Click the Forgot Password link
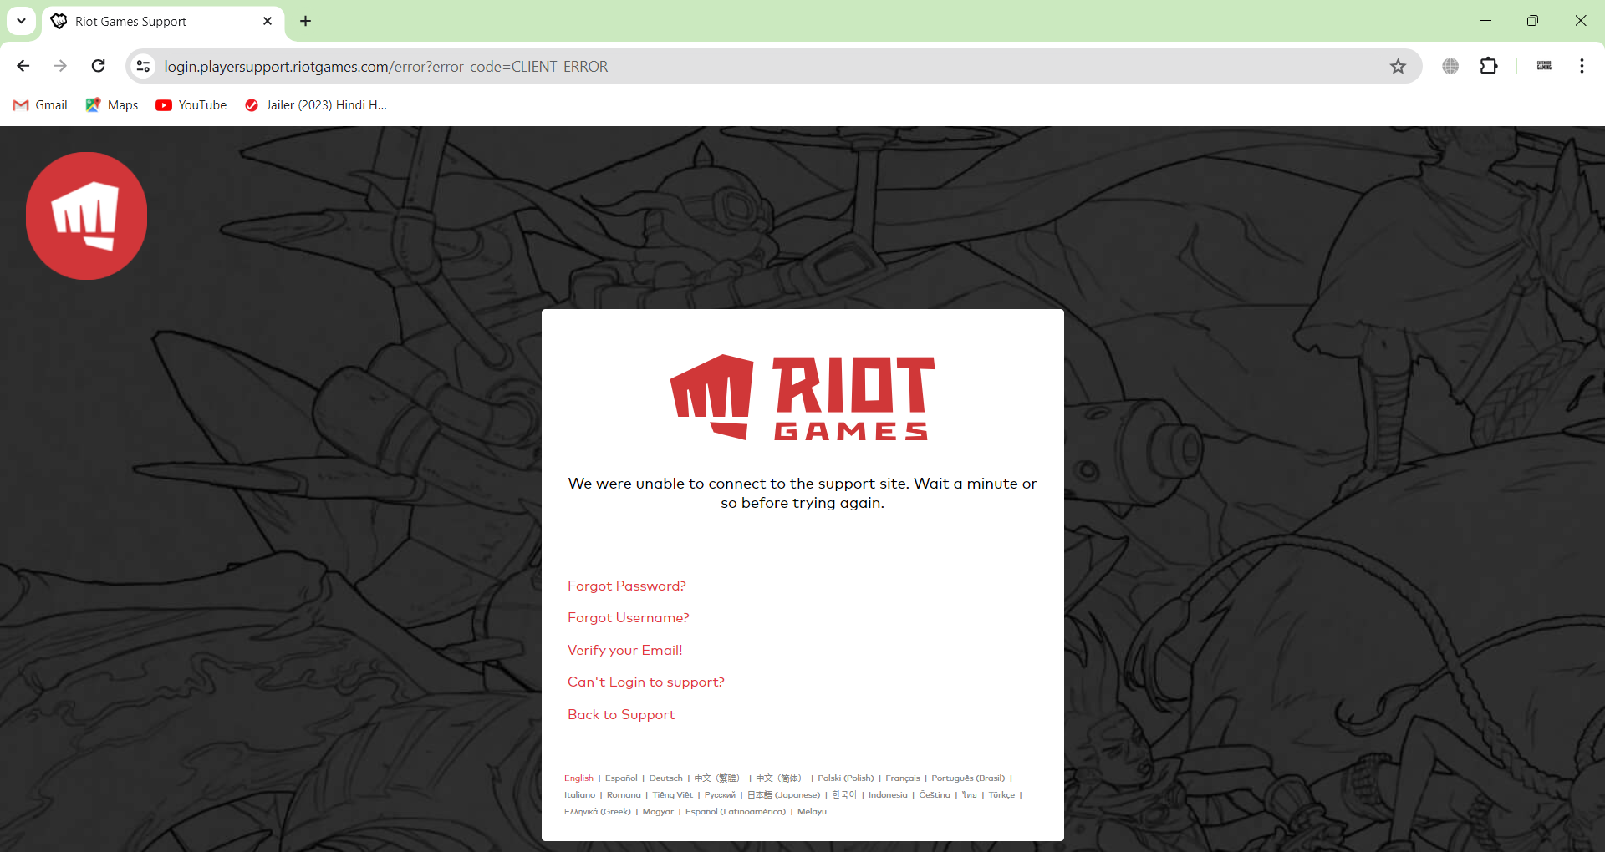The height and width of the screenshot is (852, 1605). pyautogui.click(x=626, y=586)
